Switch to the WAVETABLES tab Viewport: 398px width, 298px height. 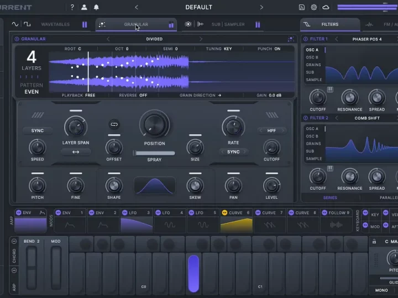click(x=55, y=24)
